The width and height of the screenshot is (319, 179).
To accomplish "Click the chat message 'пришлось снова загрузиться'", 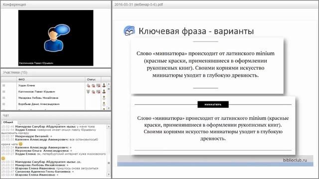I will click(x=77, y=168).
